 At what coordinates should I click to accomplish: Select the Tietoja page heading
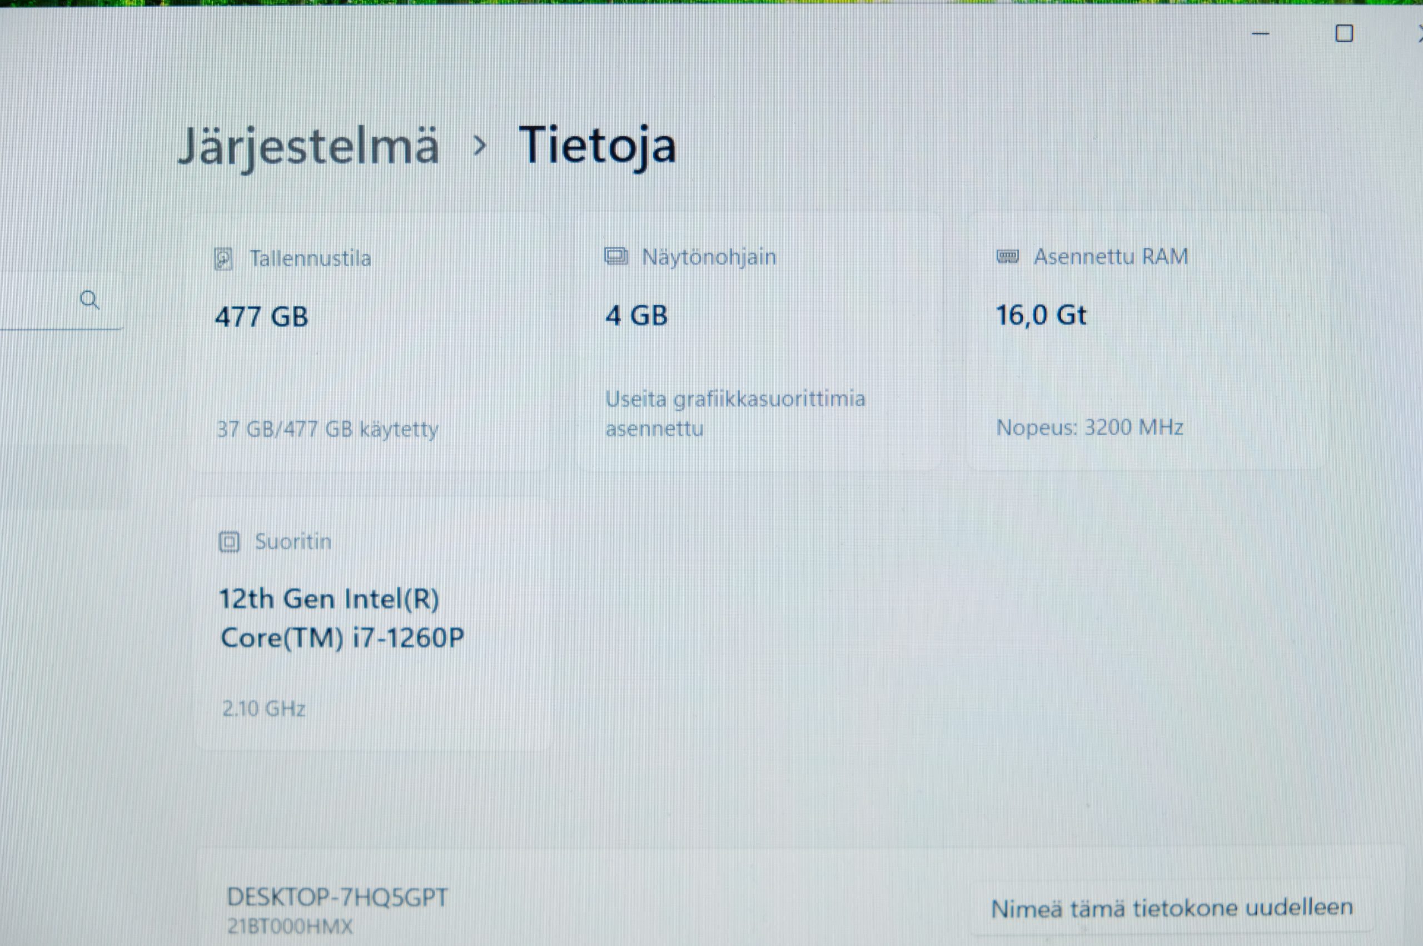coord(597,146)
